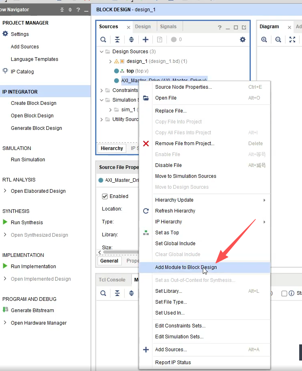
Task: Uncheck the Enabled checkbox
Action: pos(105,196)
